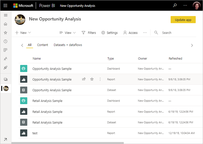This screenshot has height=144, width=203.
Task: Favorite the Opportunity Analysis Sample report
Action: 92,79
